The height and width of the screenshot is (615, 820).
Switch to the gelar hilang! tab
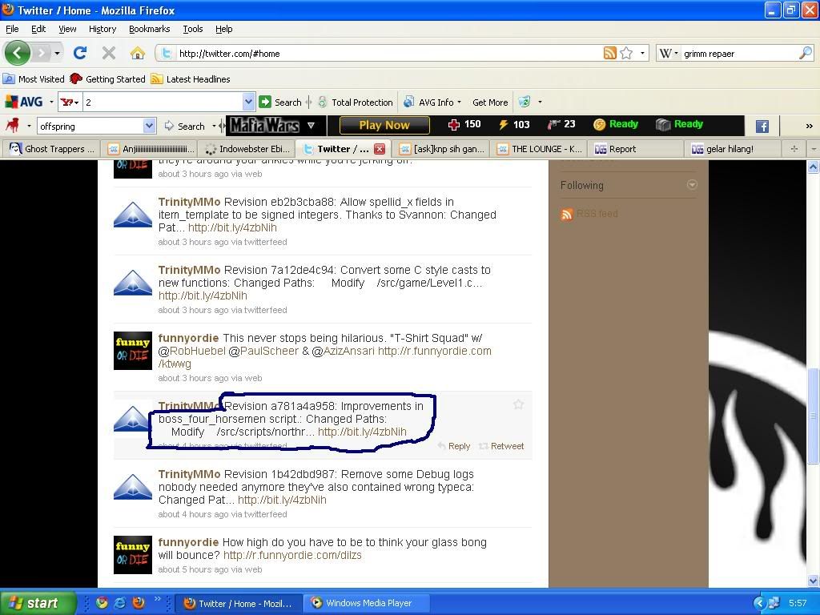tap(733, 149)
